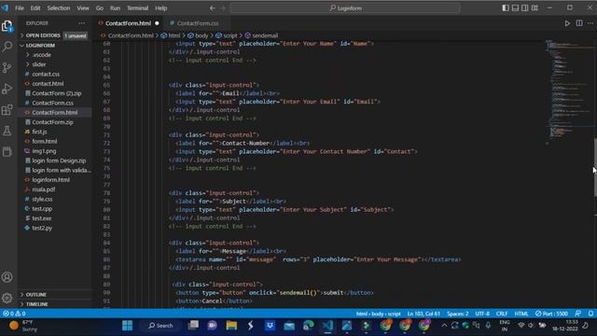Open first.js in the explorer
The height and width of the screenshot is (336, 597).
39,132
